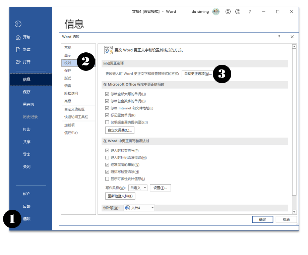Click the frown feedback icon
308x255 pixels.
pyautogui.click(x=238, y=12)
